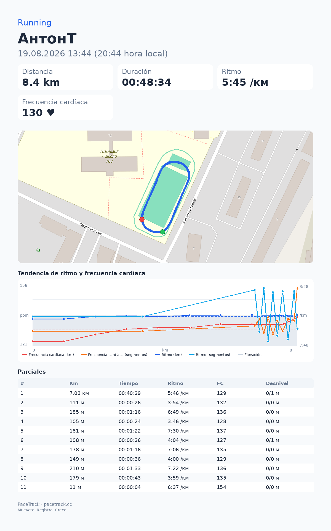
Task: Click the 149 м cell in row 8
Action: click(77, 459)
